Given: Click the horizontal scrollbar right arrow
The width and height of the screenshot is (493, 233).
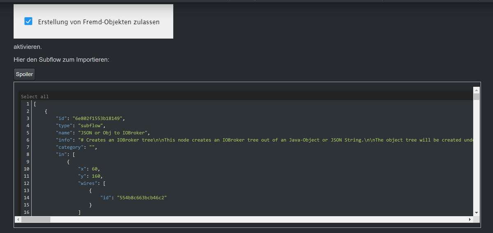Looking at the screenshot, I should (x=470, y=219).
